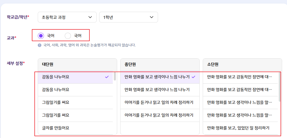Screen dimensions: 287x138
Task: Click the chevron arrow in 초등학교 과정 box
Action: 90,17
